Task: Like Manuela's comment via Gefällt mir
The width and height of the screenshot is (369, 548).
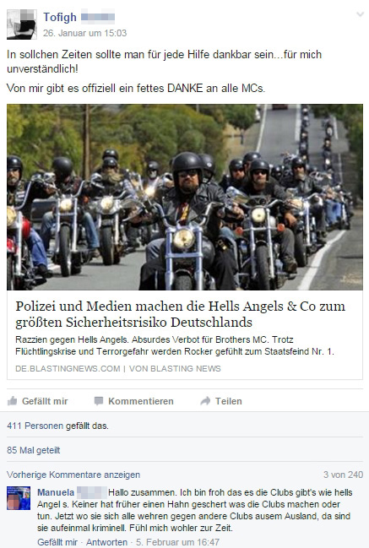Action: click(x=57, y=542)
